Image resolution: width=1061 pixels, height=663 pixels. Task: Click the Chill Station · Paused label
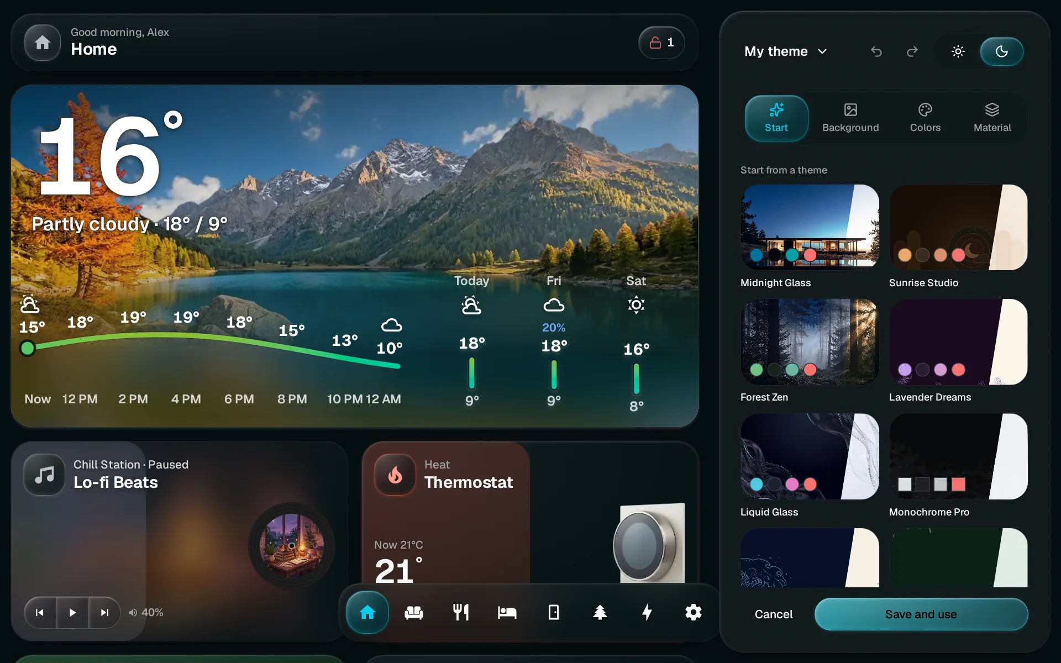131,465
